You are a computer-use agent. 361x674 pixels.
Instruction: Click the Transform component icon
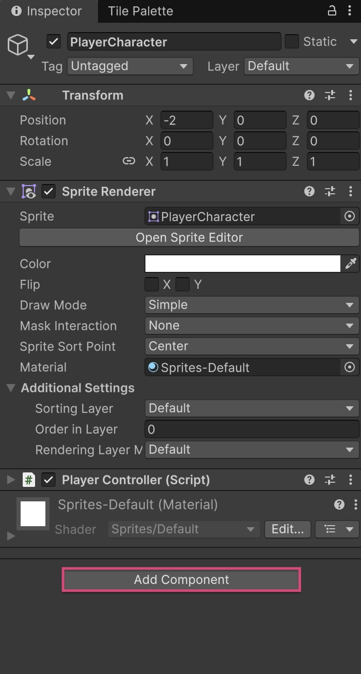29,95
